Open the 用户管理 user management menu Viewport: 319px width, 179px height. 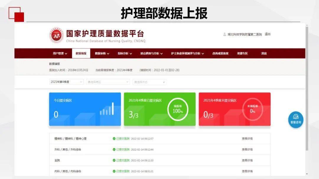(x=58, y=53)
